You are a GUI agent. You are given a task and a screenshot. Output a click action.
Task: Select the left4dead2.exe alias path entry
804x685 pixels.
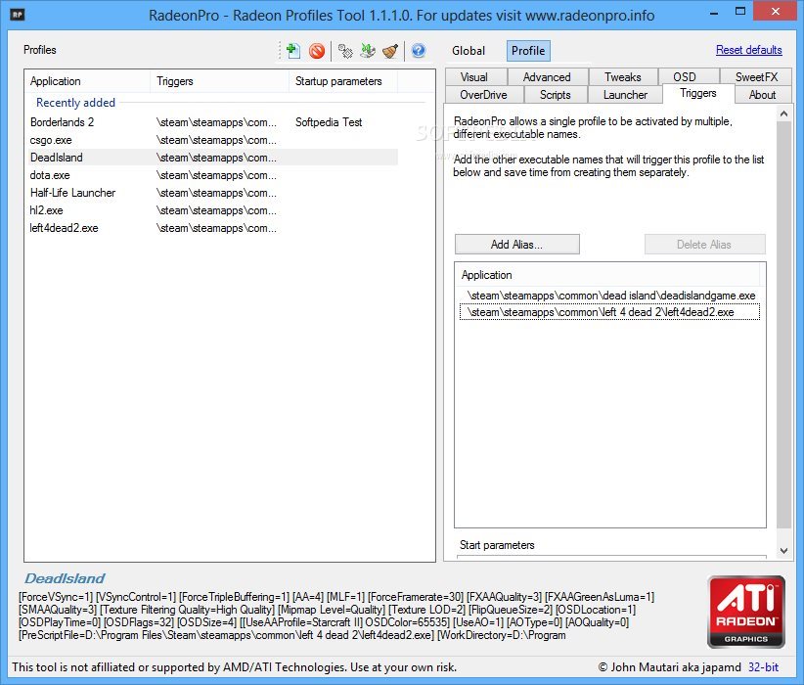coord(609,312)
